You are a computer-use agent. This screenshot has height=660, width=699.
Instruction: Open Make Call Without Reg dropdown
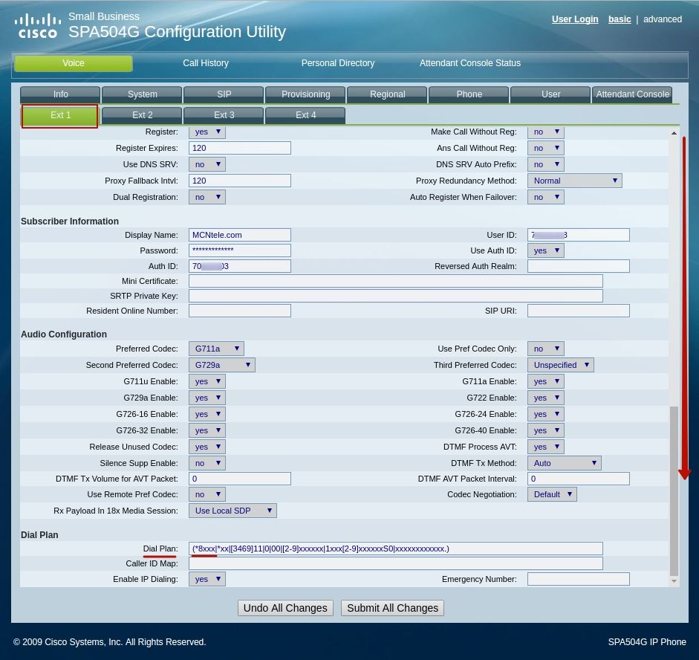546,132
